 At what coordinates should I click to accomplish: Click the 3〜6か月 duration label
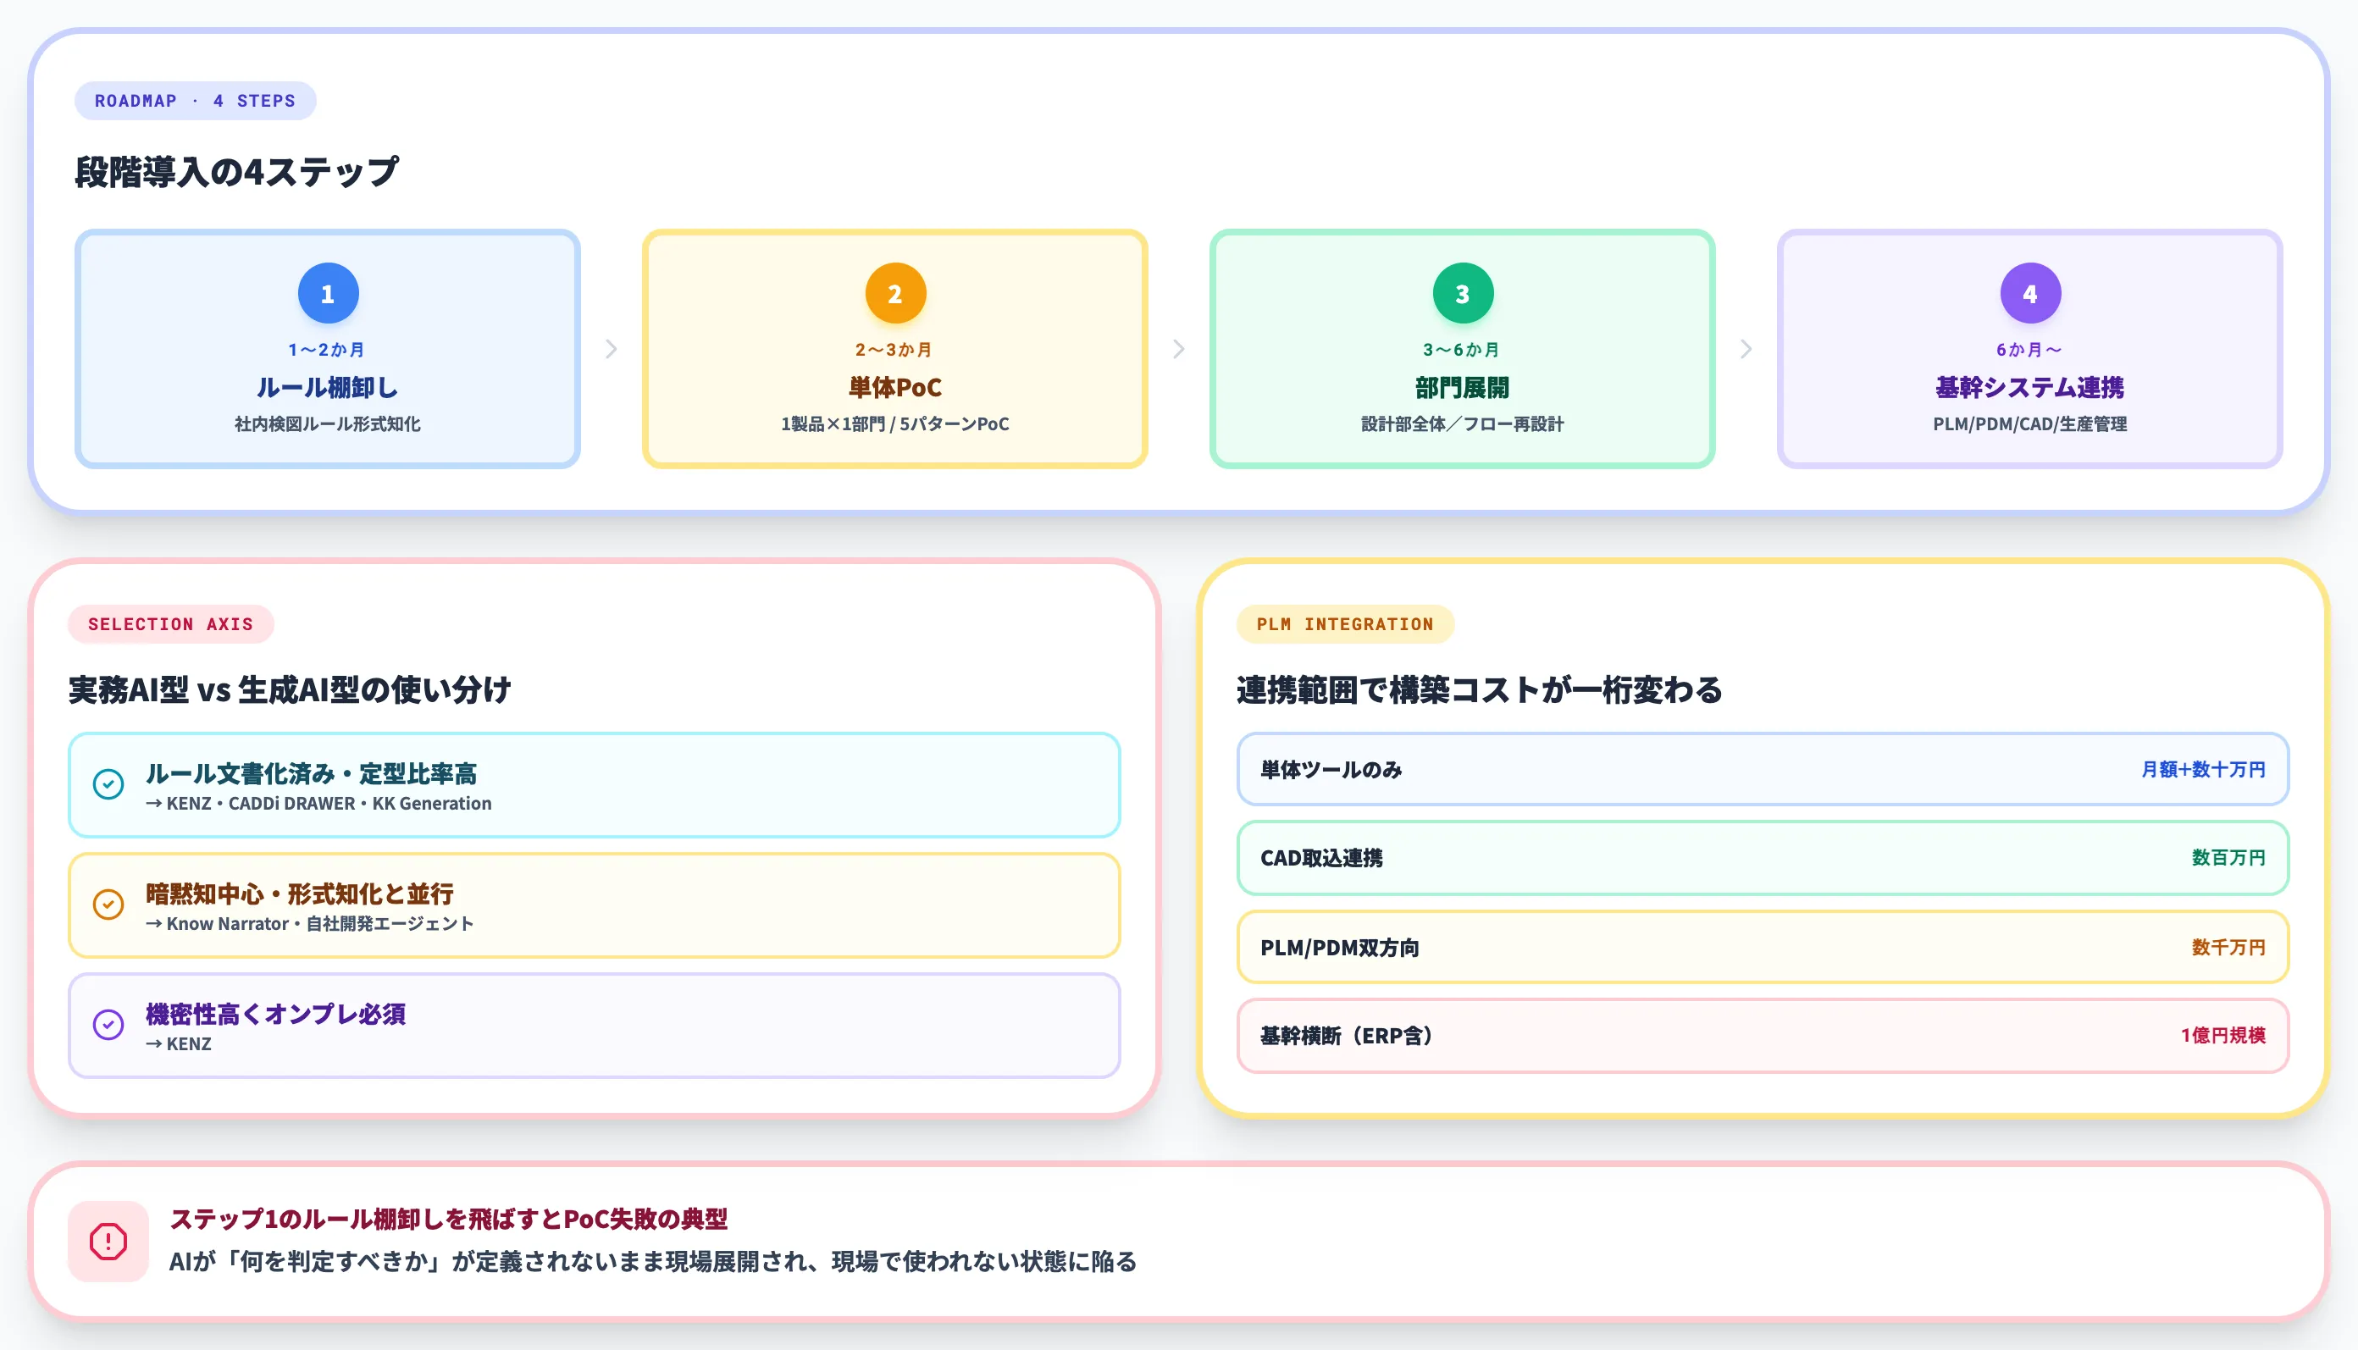tap(1461, 350)
